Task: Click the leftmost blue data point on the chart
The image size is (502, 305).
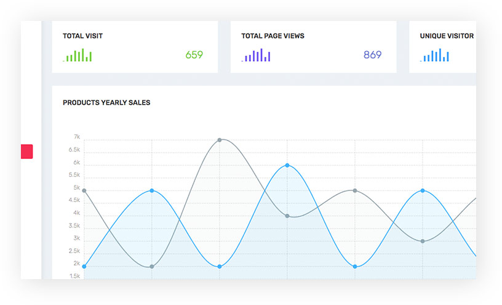Action: click(84, 266)
